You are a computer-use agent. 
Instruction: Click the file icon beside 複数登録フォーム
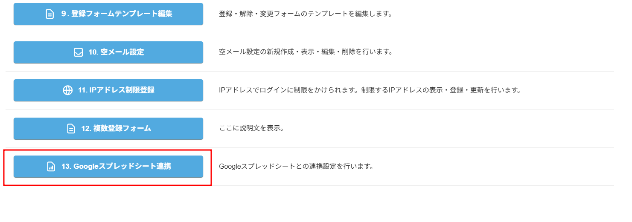pyautogui.click(x=71, y=128)
